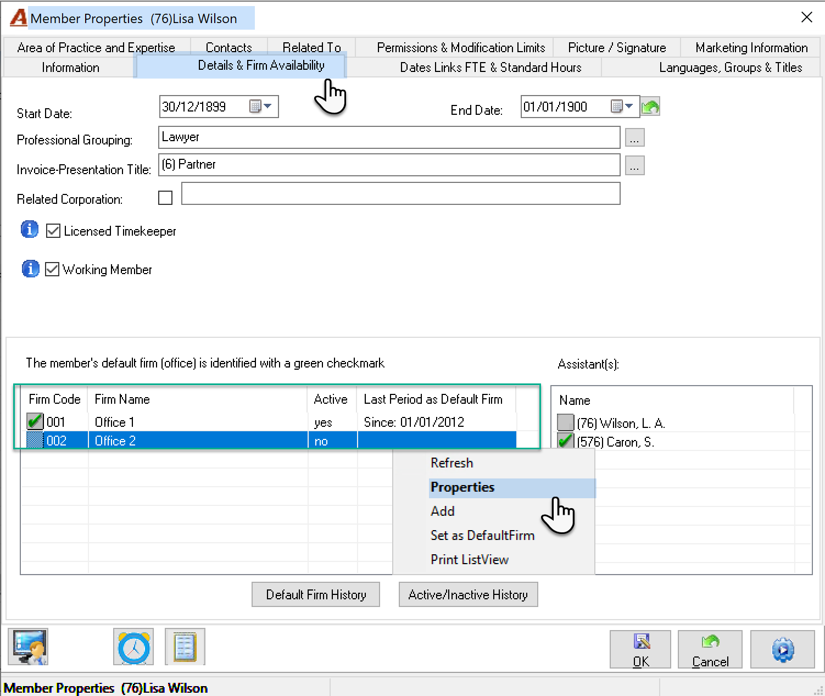
Task: Toggle the Licensed Timekeeper checkbox
Action: pos(53,231)
